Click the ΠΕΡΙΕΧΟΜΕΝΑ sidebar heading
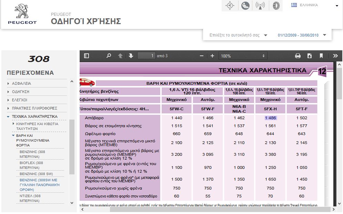343x214 pixels. pos(30,73)
